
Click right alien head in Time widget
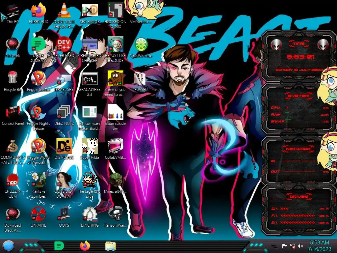click(323, 44)
